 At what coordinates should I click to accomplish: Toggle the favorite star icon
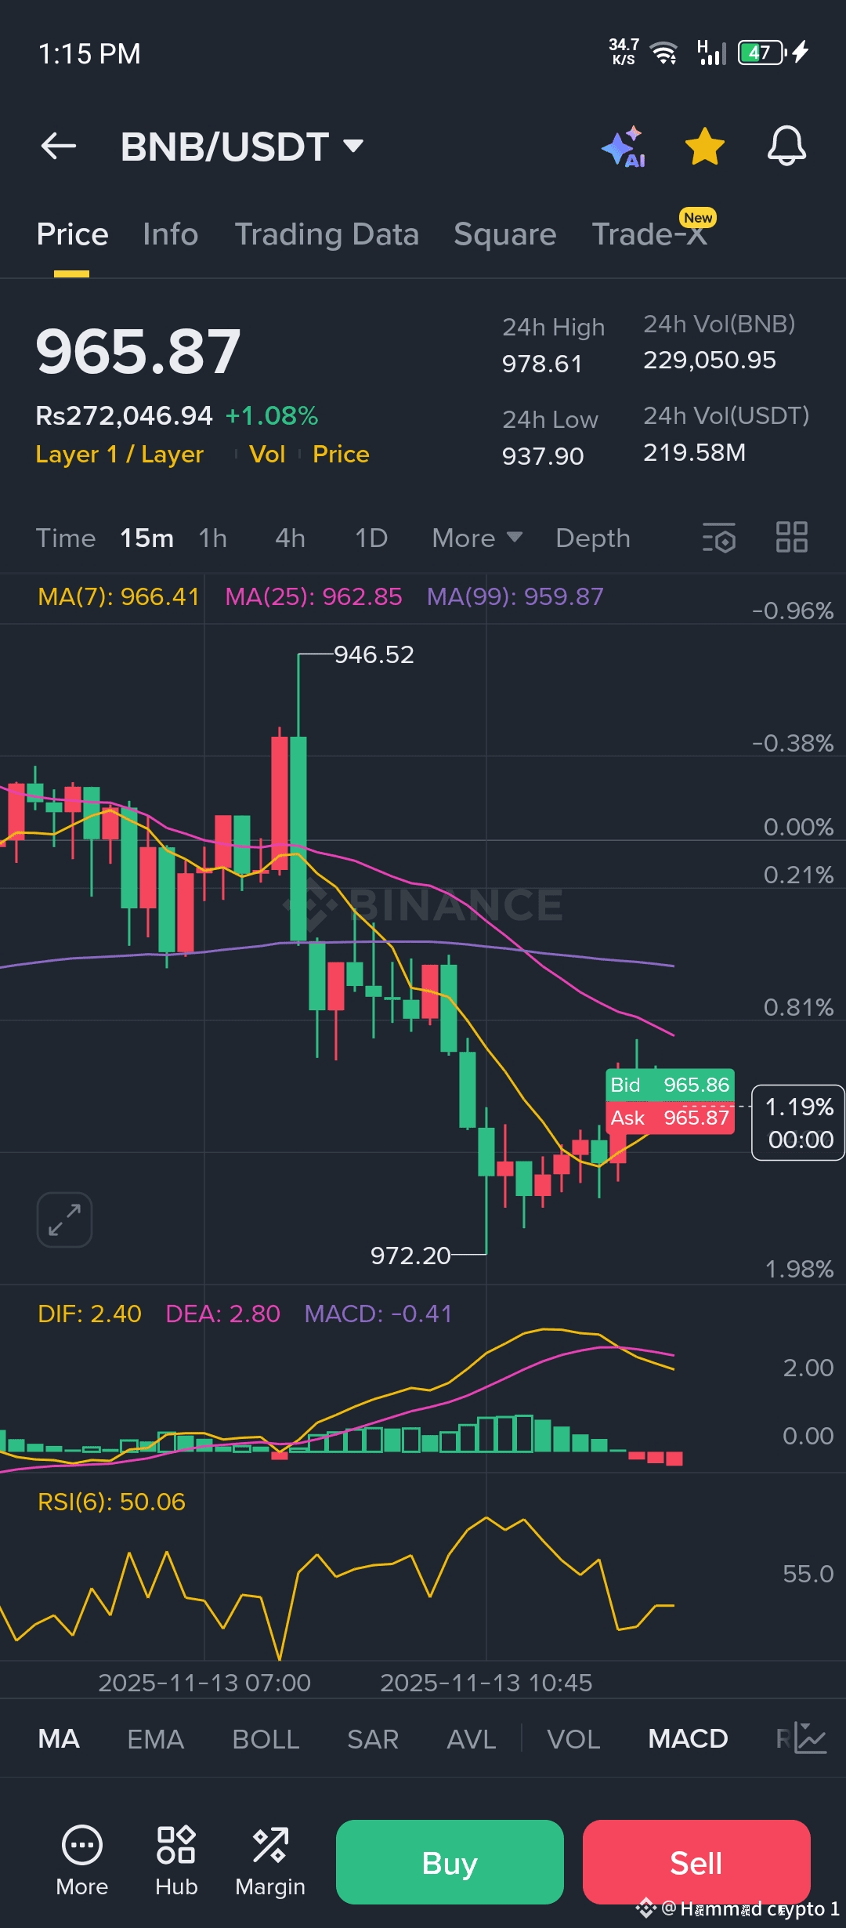point(705,147)
